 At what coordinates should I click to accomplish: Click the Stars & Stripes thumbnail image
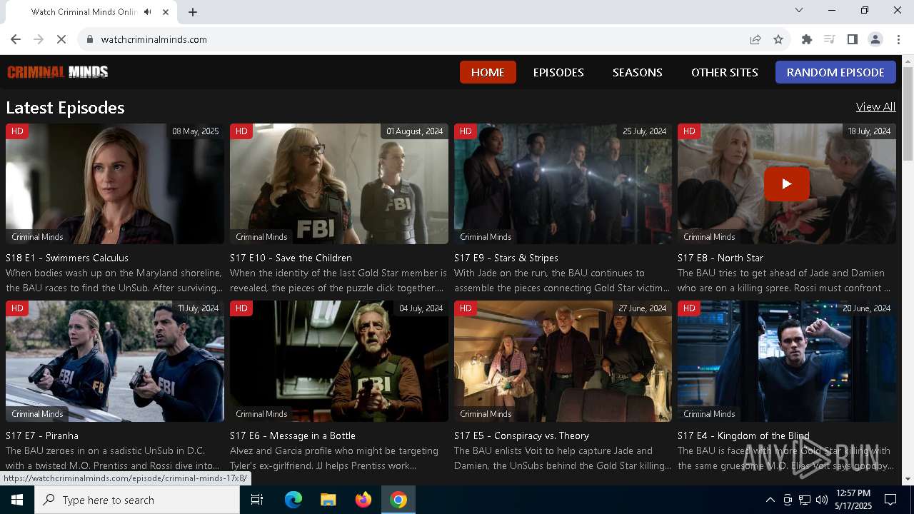coord(563,184)
